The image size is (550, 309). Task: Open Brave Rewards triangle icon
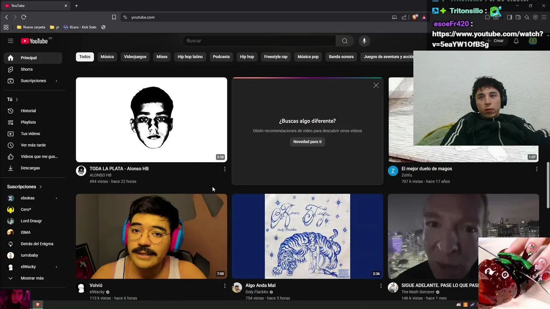424,17
